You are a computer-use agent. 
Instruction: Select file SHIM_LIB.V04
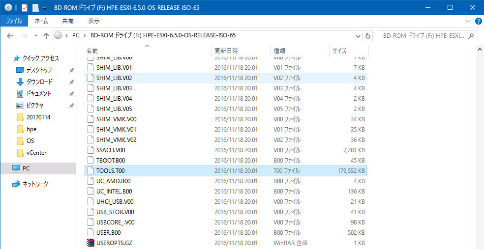click(x=226, y=98)
